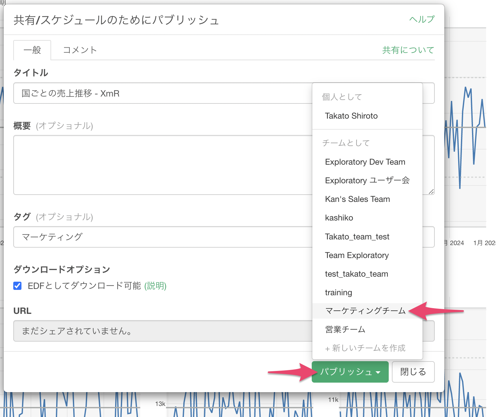Uncheck EDFとしてダウンロード可能 checkbox
This screenshot has height=417, width=496.
pos(18,286)
